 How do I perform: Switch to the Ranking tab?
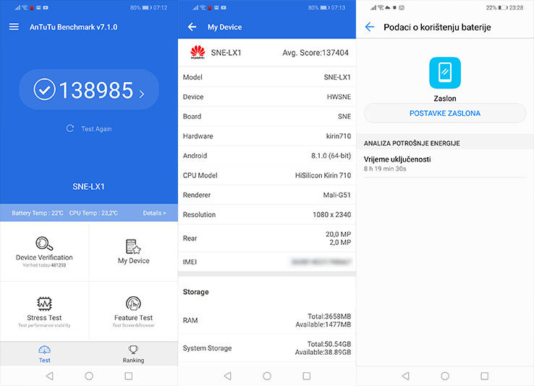(x=133, y=354)
